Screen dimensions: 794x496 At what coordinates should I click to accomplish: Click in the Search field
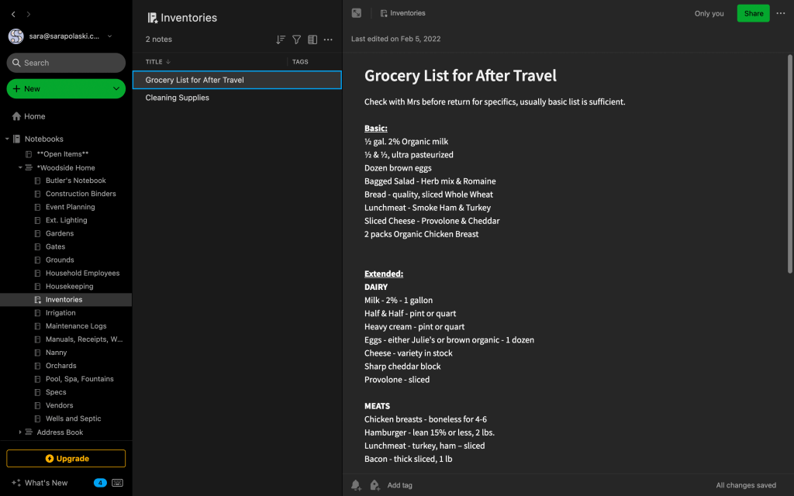point(66,63)
